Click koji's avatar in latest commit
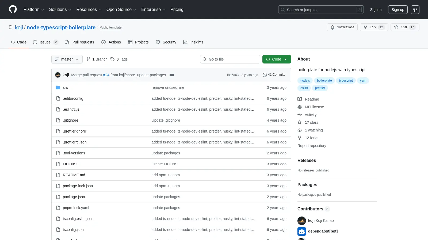 pos(58,75)
